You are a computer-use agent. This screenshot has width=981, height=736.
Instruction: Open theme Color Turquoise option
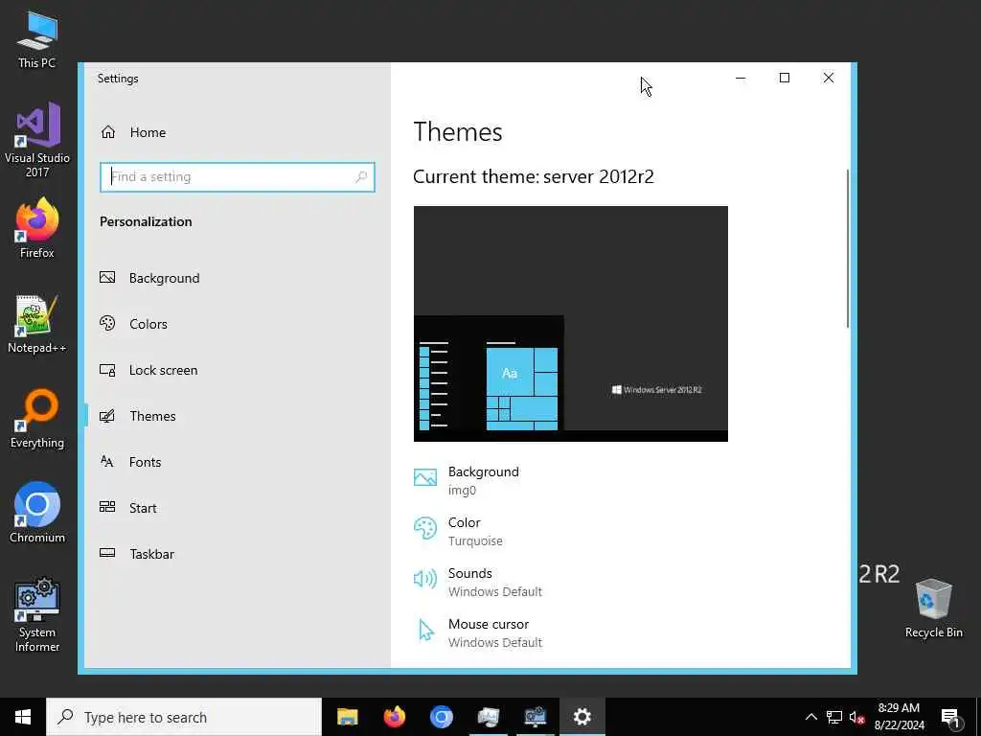pos(458,531)
